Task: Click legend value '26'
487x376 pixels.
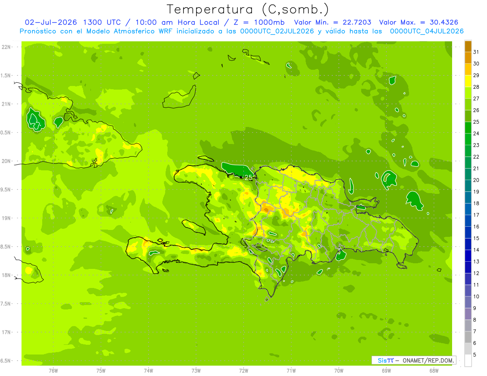Action: click(x=476, y=110)
